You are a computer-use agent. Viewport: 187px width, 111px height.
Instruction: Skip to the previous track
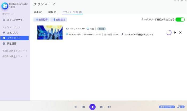coord(83,107)
